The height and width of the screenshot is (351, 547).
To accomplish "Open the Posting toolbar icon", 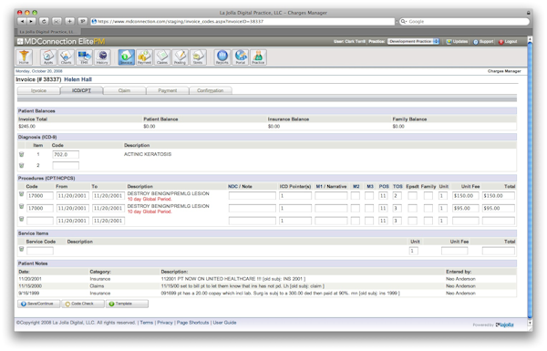I will (x=180, y=57).
